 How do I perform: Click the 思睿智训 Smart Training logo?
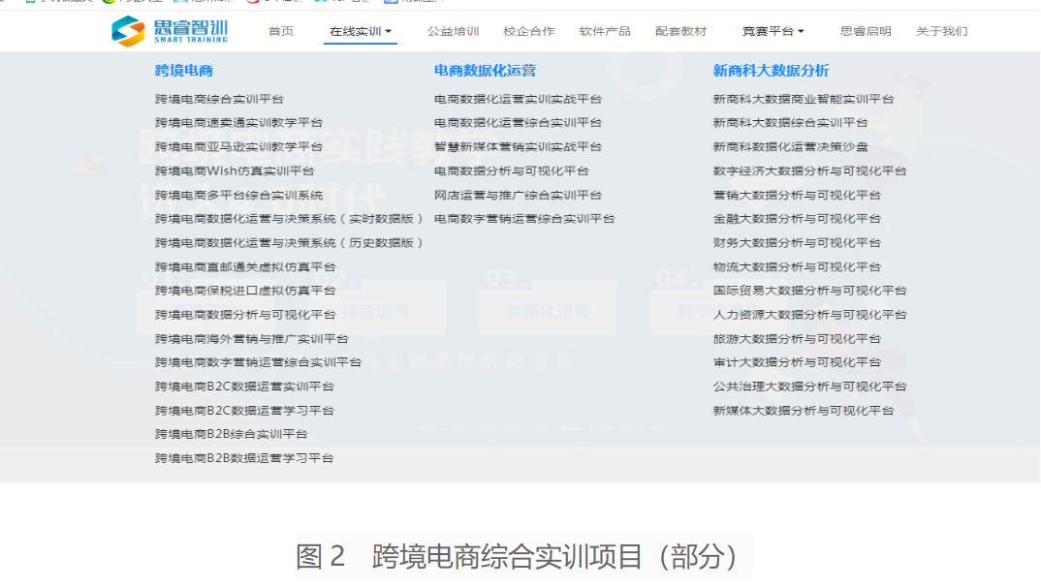tap(170, 31)
